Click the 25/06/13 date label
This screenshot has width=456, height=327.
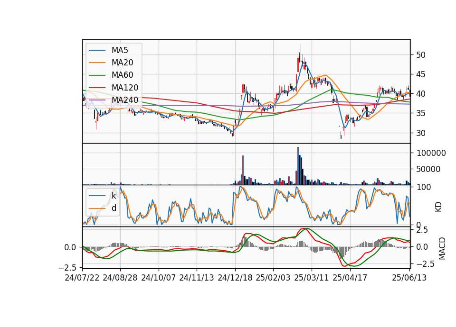(x=409, y=278)
